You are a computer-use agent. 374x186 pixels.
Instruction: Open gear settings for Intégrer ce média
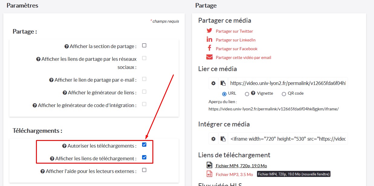click(213, 139)
